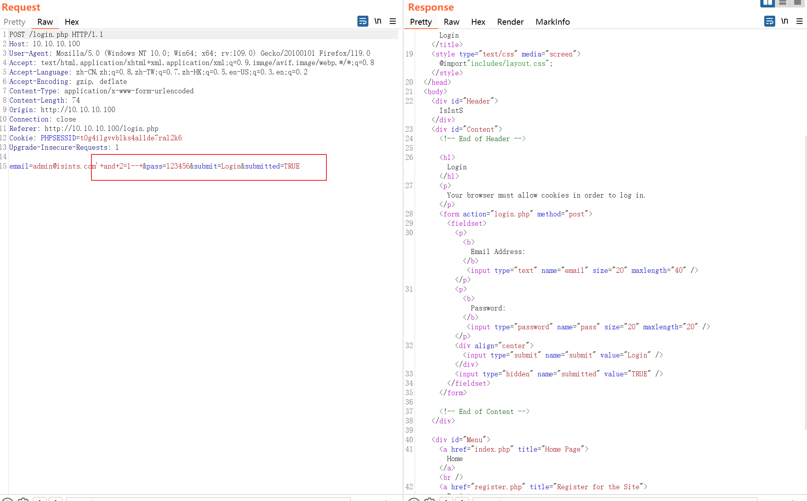This screenshot has width=807, height=501.
Task: Switch to the top-bottom split layout icon
Action: pyautogui.click(x=783, y=3)
